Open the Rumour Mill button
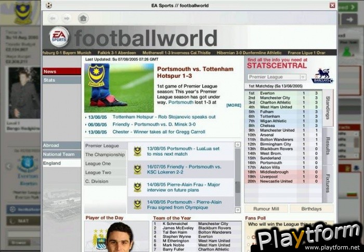Image resolution: width=364 pixels, height=252 pixels. [266, 209]
